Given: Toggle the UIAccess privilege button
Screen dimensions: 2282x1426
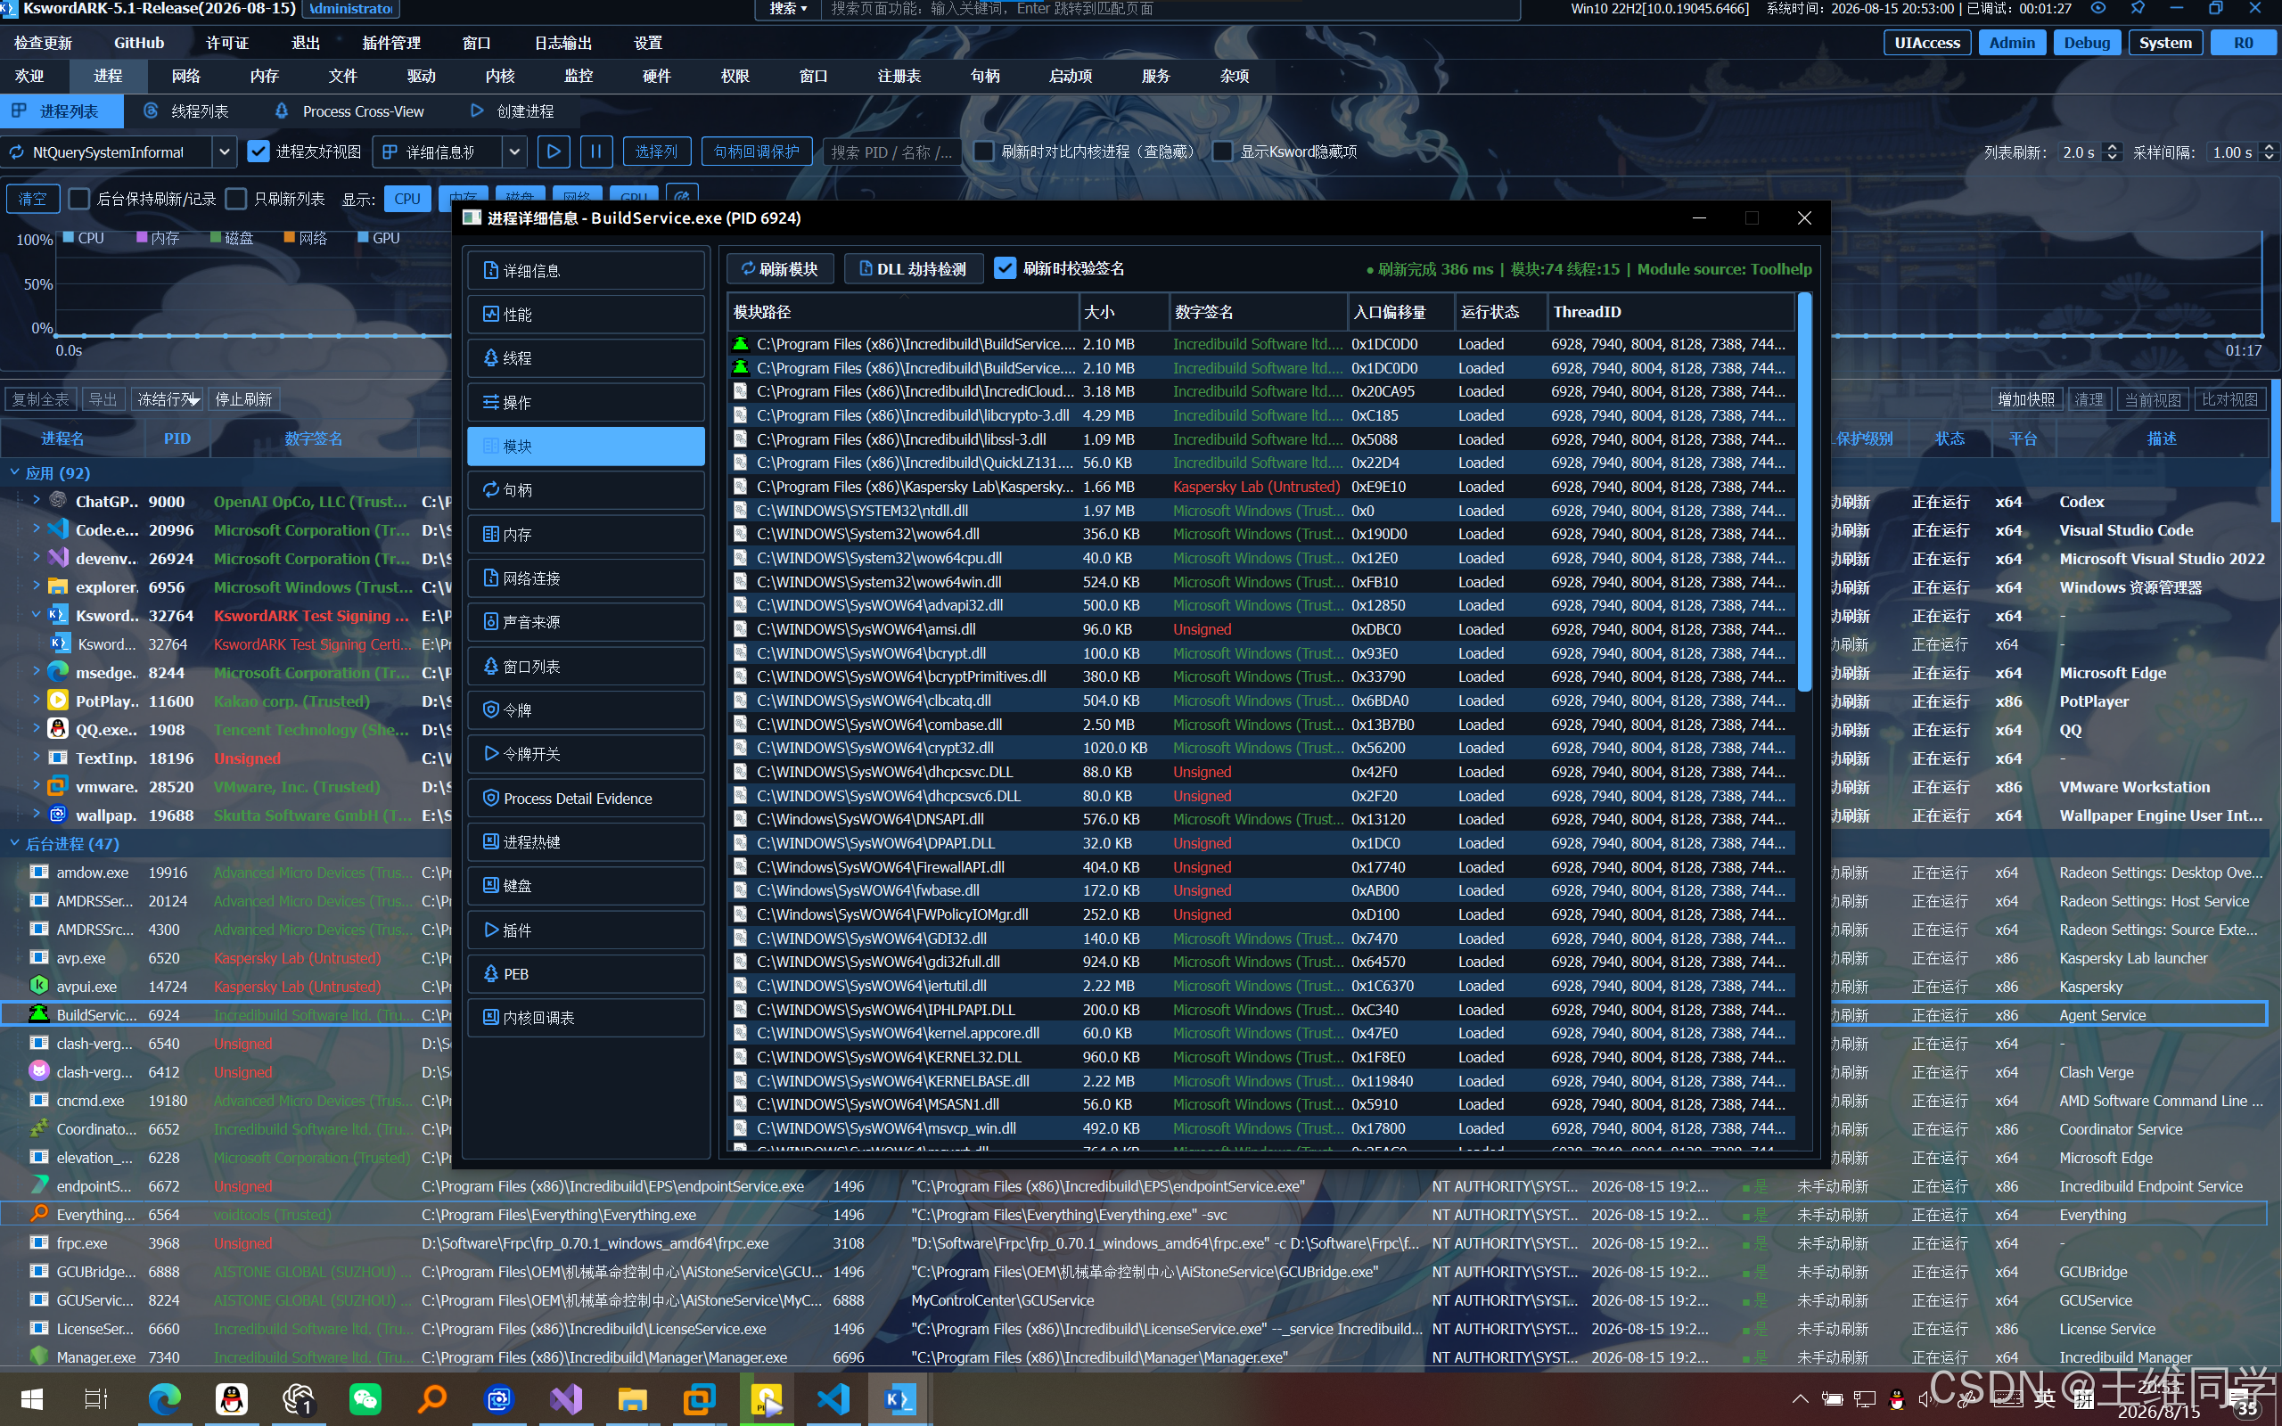Looking at the screenshot, I should [1926, 43].
